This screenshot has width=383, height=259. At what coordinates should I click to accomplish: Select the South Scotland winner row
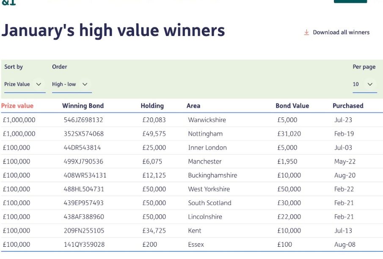click(209, 203)
